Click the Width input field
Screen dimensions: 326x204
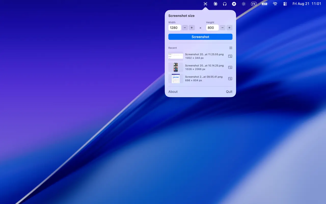click(x=175, y=28)
